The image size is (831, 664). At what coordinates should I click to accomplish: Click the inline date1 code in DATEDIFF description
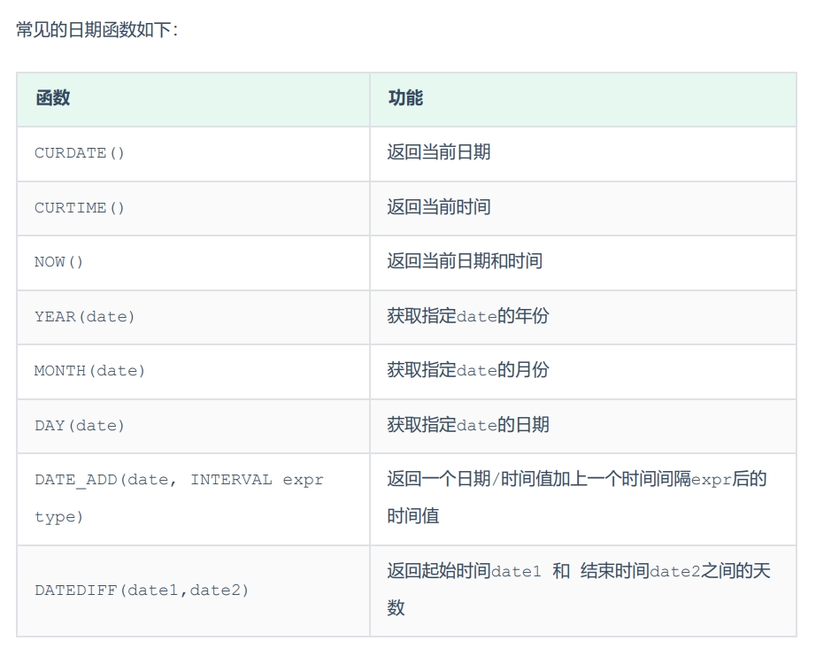point(516,572)
